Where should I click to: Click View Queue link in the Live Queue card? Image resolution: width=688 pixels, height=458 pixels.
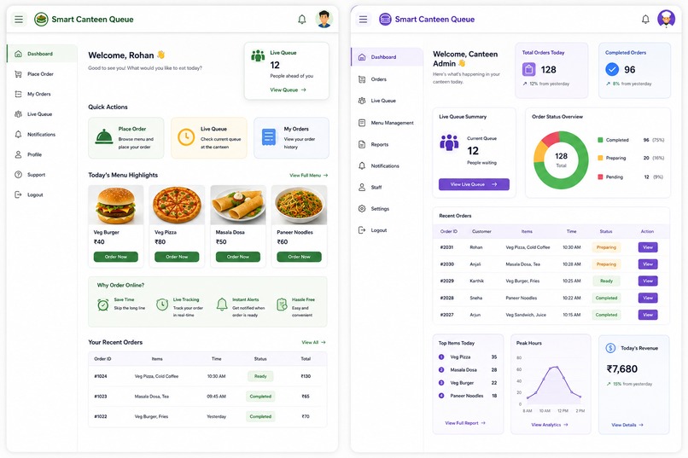pyautogui.click(x=288, y=90)
